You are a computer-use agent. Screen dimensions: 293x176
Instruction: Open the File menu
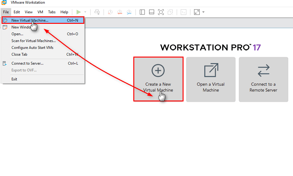click(x=6, y=12)
